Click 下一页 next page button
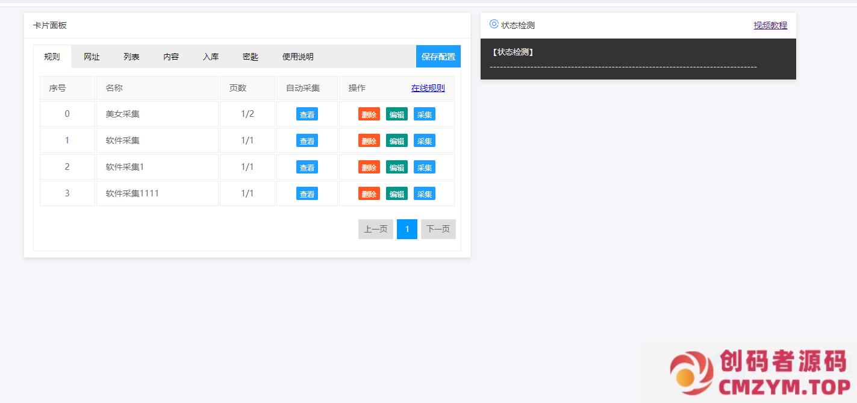The height and width of the screenshot is (403, 857). point(438,229)
